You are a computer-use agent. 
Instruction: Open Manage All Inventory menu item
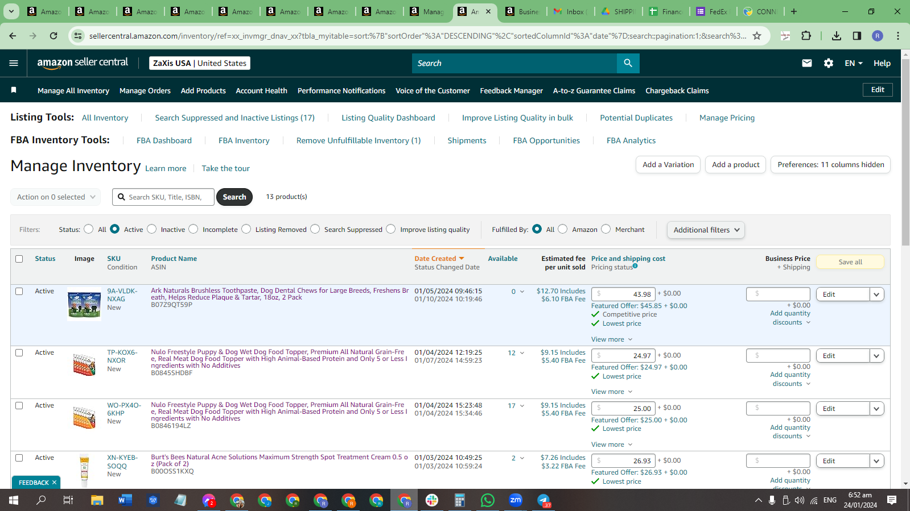coord(73,90)
